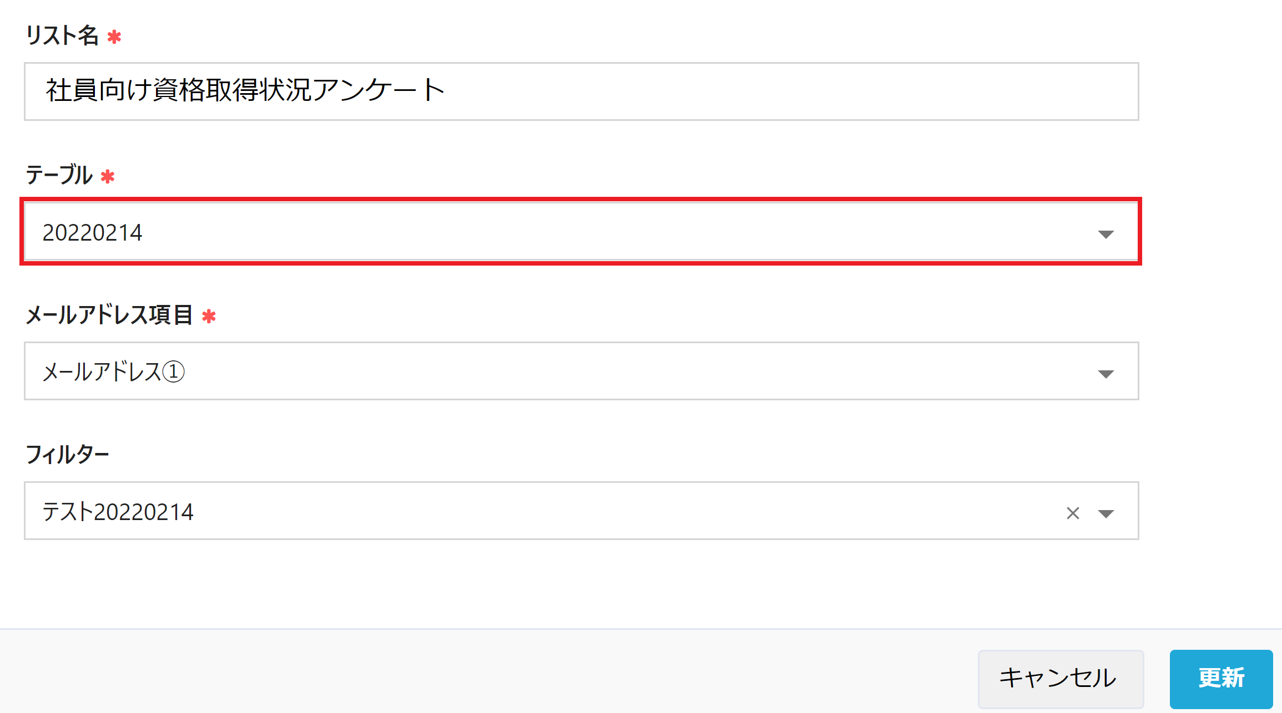
Task: Click the リスト名 field label
Action: pyautogui.click(x=63, y=37)
